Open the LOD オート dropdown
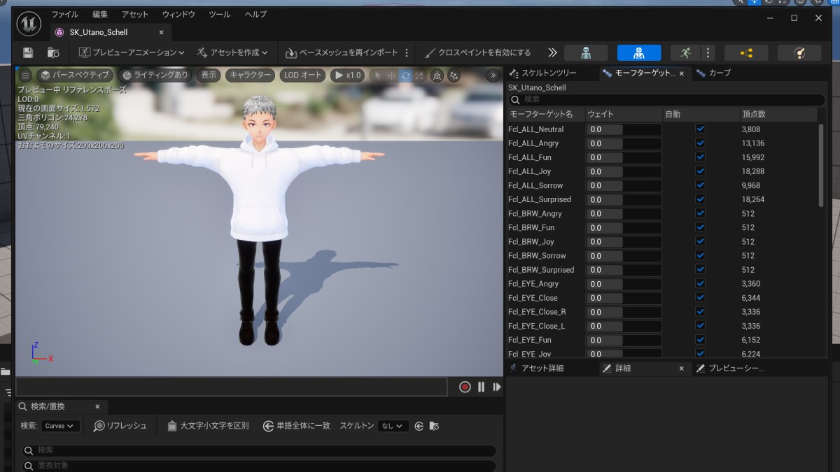 tap(302, 75)
